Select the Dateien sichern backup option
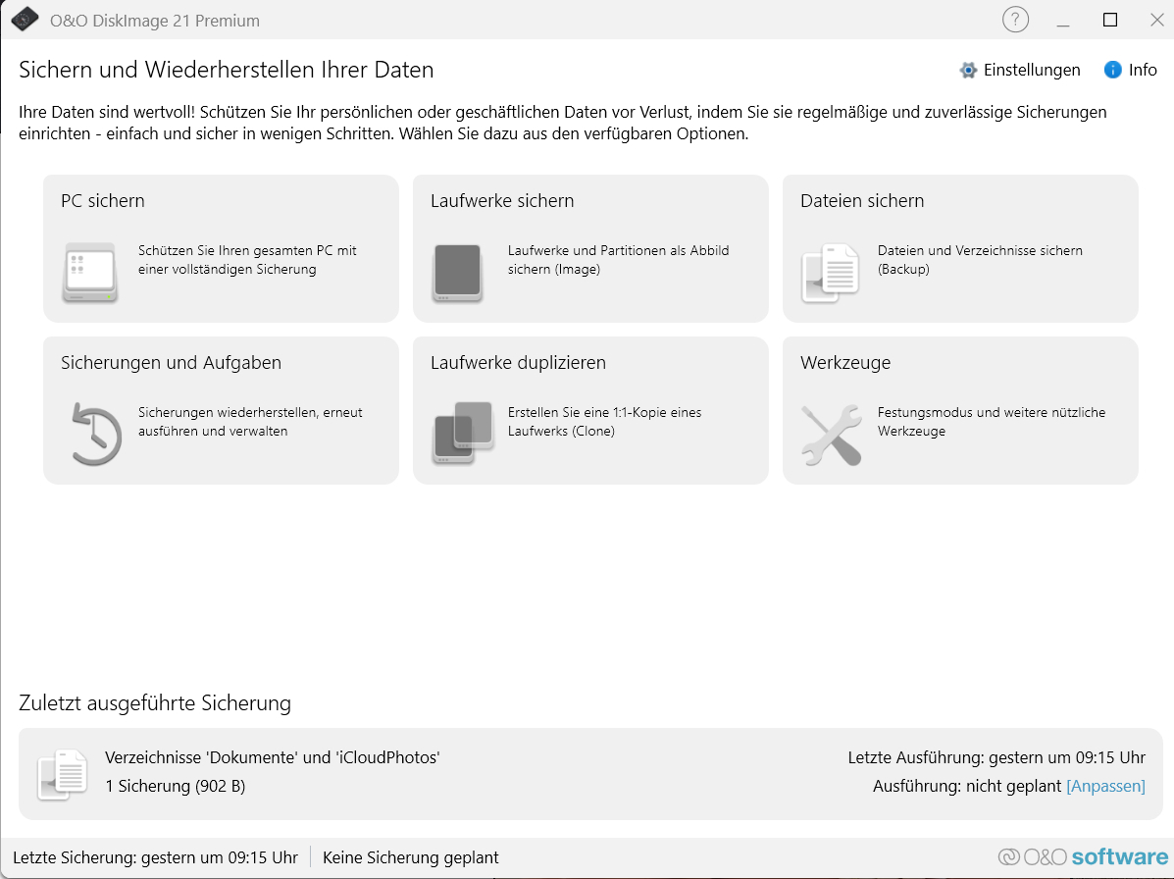This screenshot has width=1174, height=879. [960, 248]
